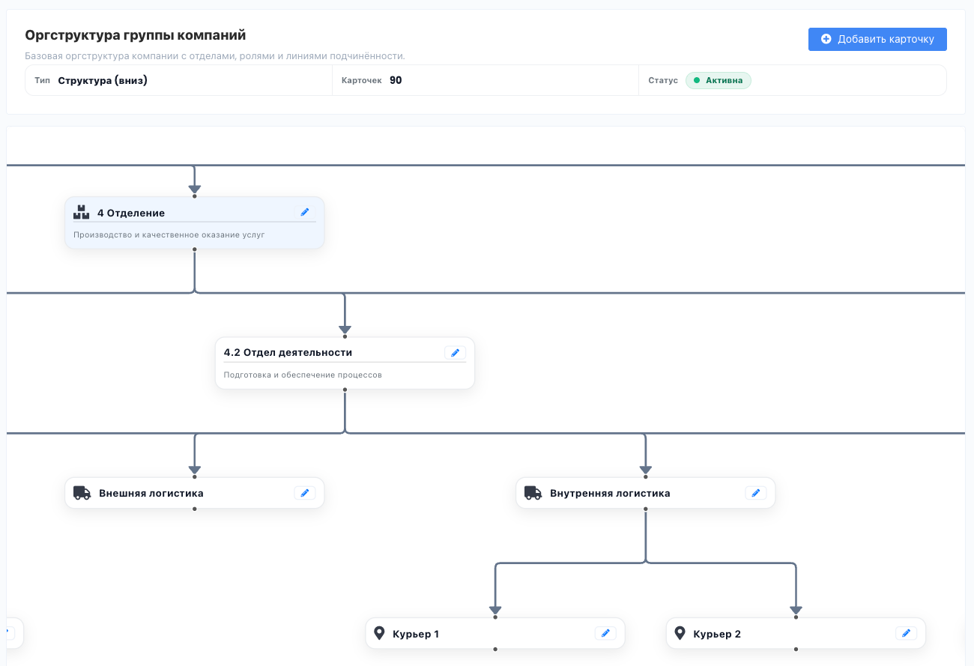Click the bottom connector dot of Внешняя логистика
This screenshot has height=666, width=974.
click(195, 509)
